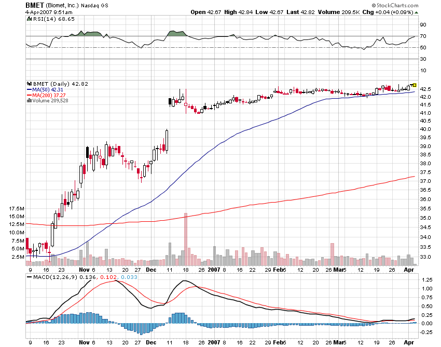Screen dimensions: 441x347
Task: Click the 33.0 price axis label
Action: pos(425,257)
